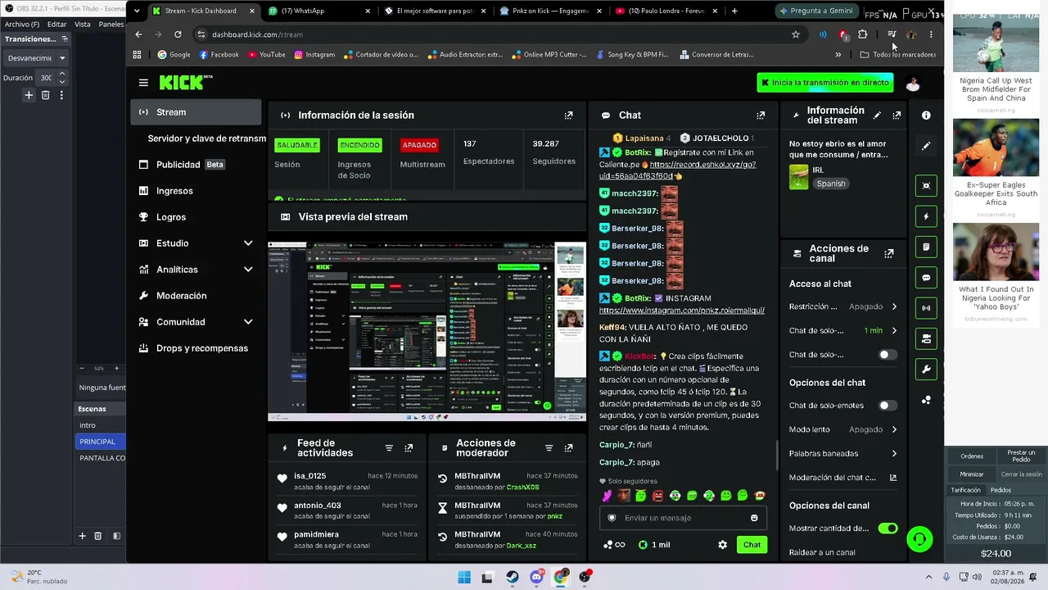Open Restricción setting chevron
The height and width of the screenshot is (590, 1048).
coord(894,306)
